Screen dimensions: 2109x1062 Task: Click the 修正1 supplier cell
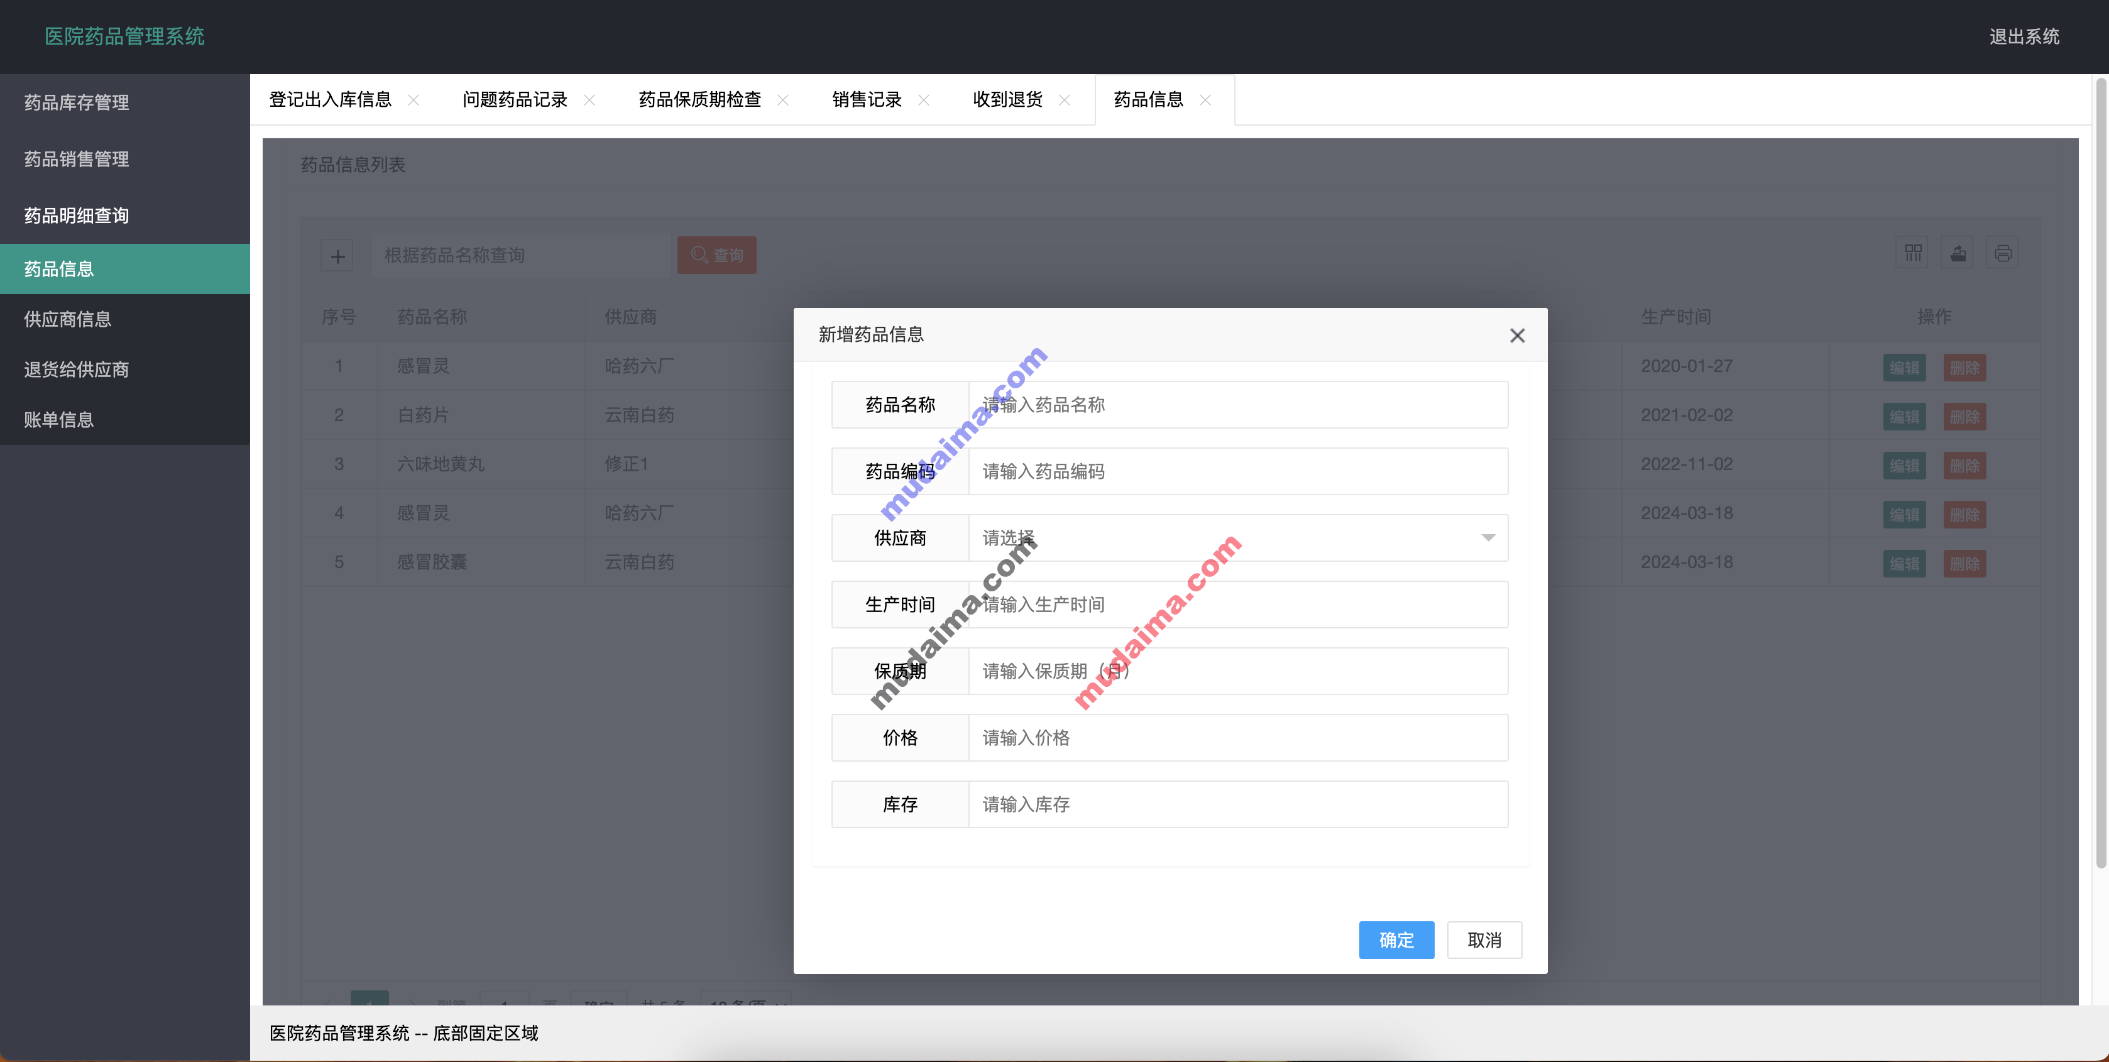tap(689, 464)
